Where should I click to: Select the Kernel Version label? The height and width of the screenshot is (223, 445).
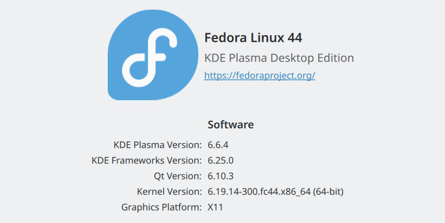[169, 192]
